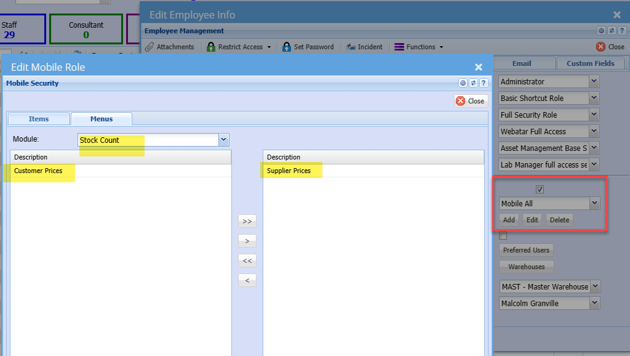
Task: Switch to the Email tab
Action: (x=522, y=63)
